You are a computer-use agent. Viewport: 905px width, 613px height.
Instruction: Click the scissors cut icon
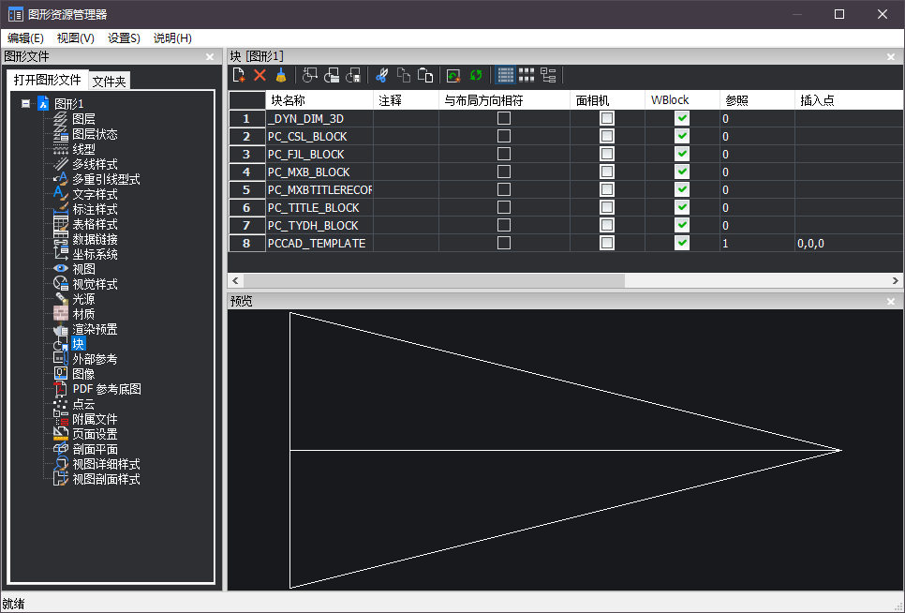pyautogui.click(x=381, y=75)
